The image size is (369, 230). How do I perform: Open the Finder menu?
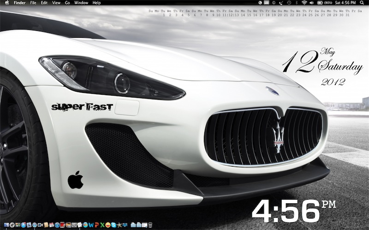19,3
